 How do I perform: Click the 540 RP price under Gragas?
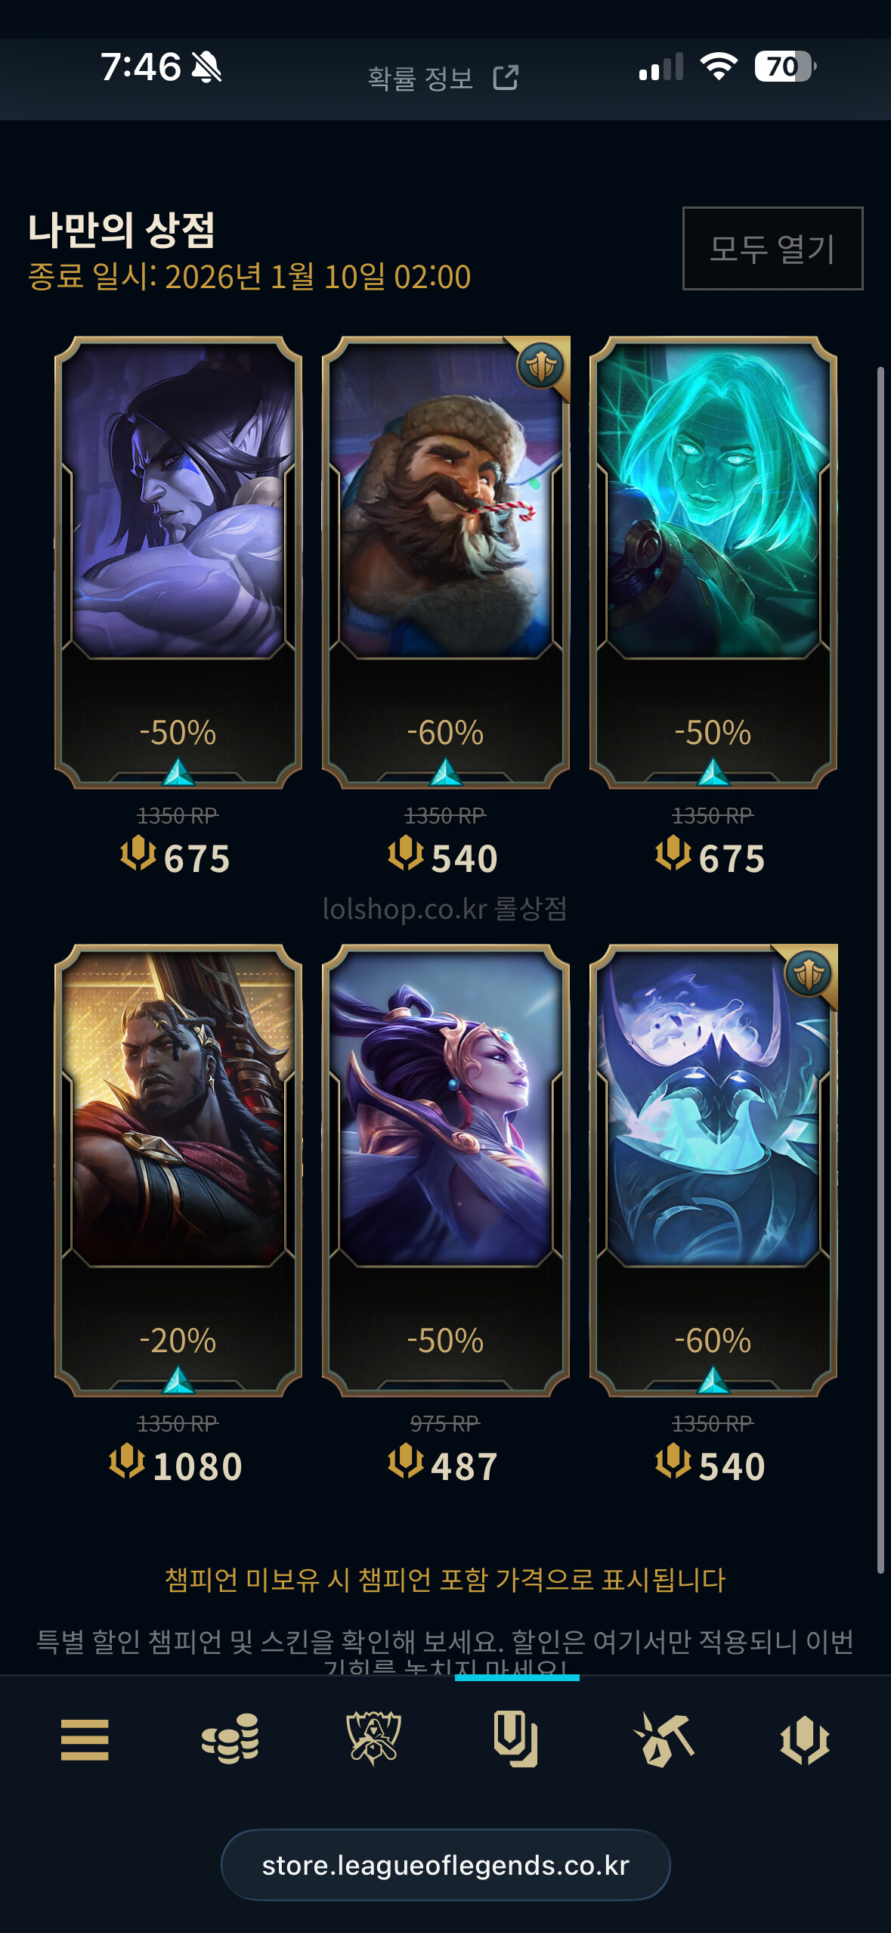[x=443, y=858]
